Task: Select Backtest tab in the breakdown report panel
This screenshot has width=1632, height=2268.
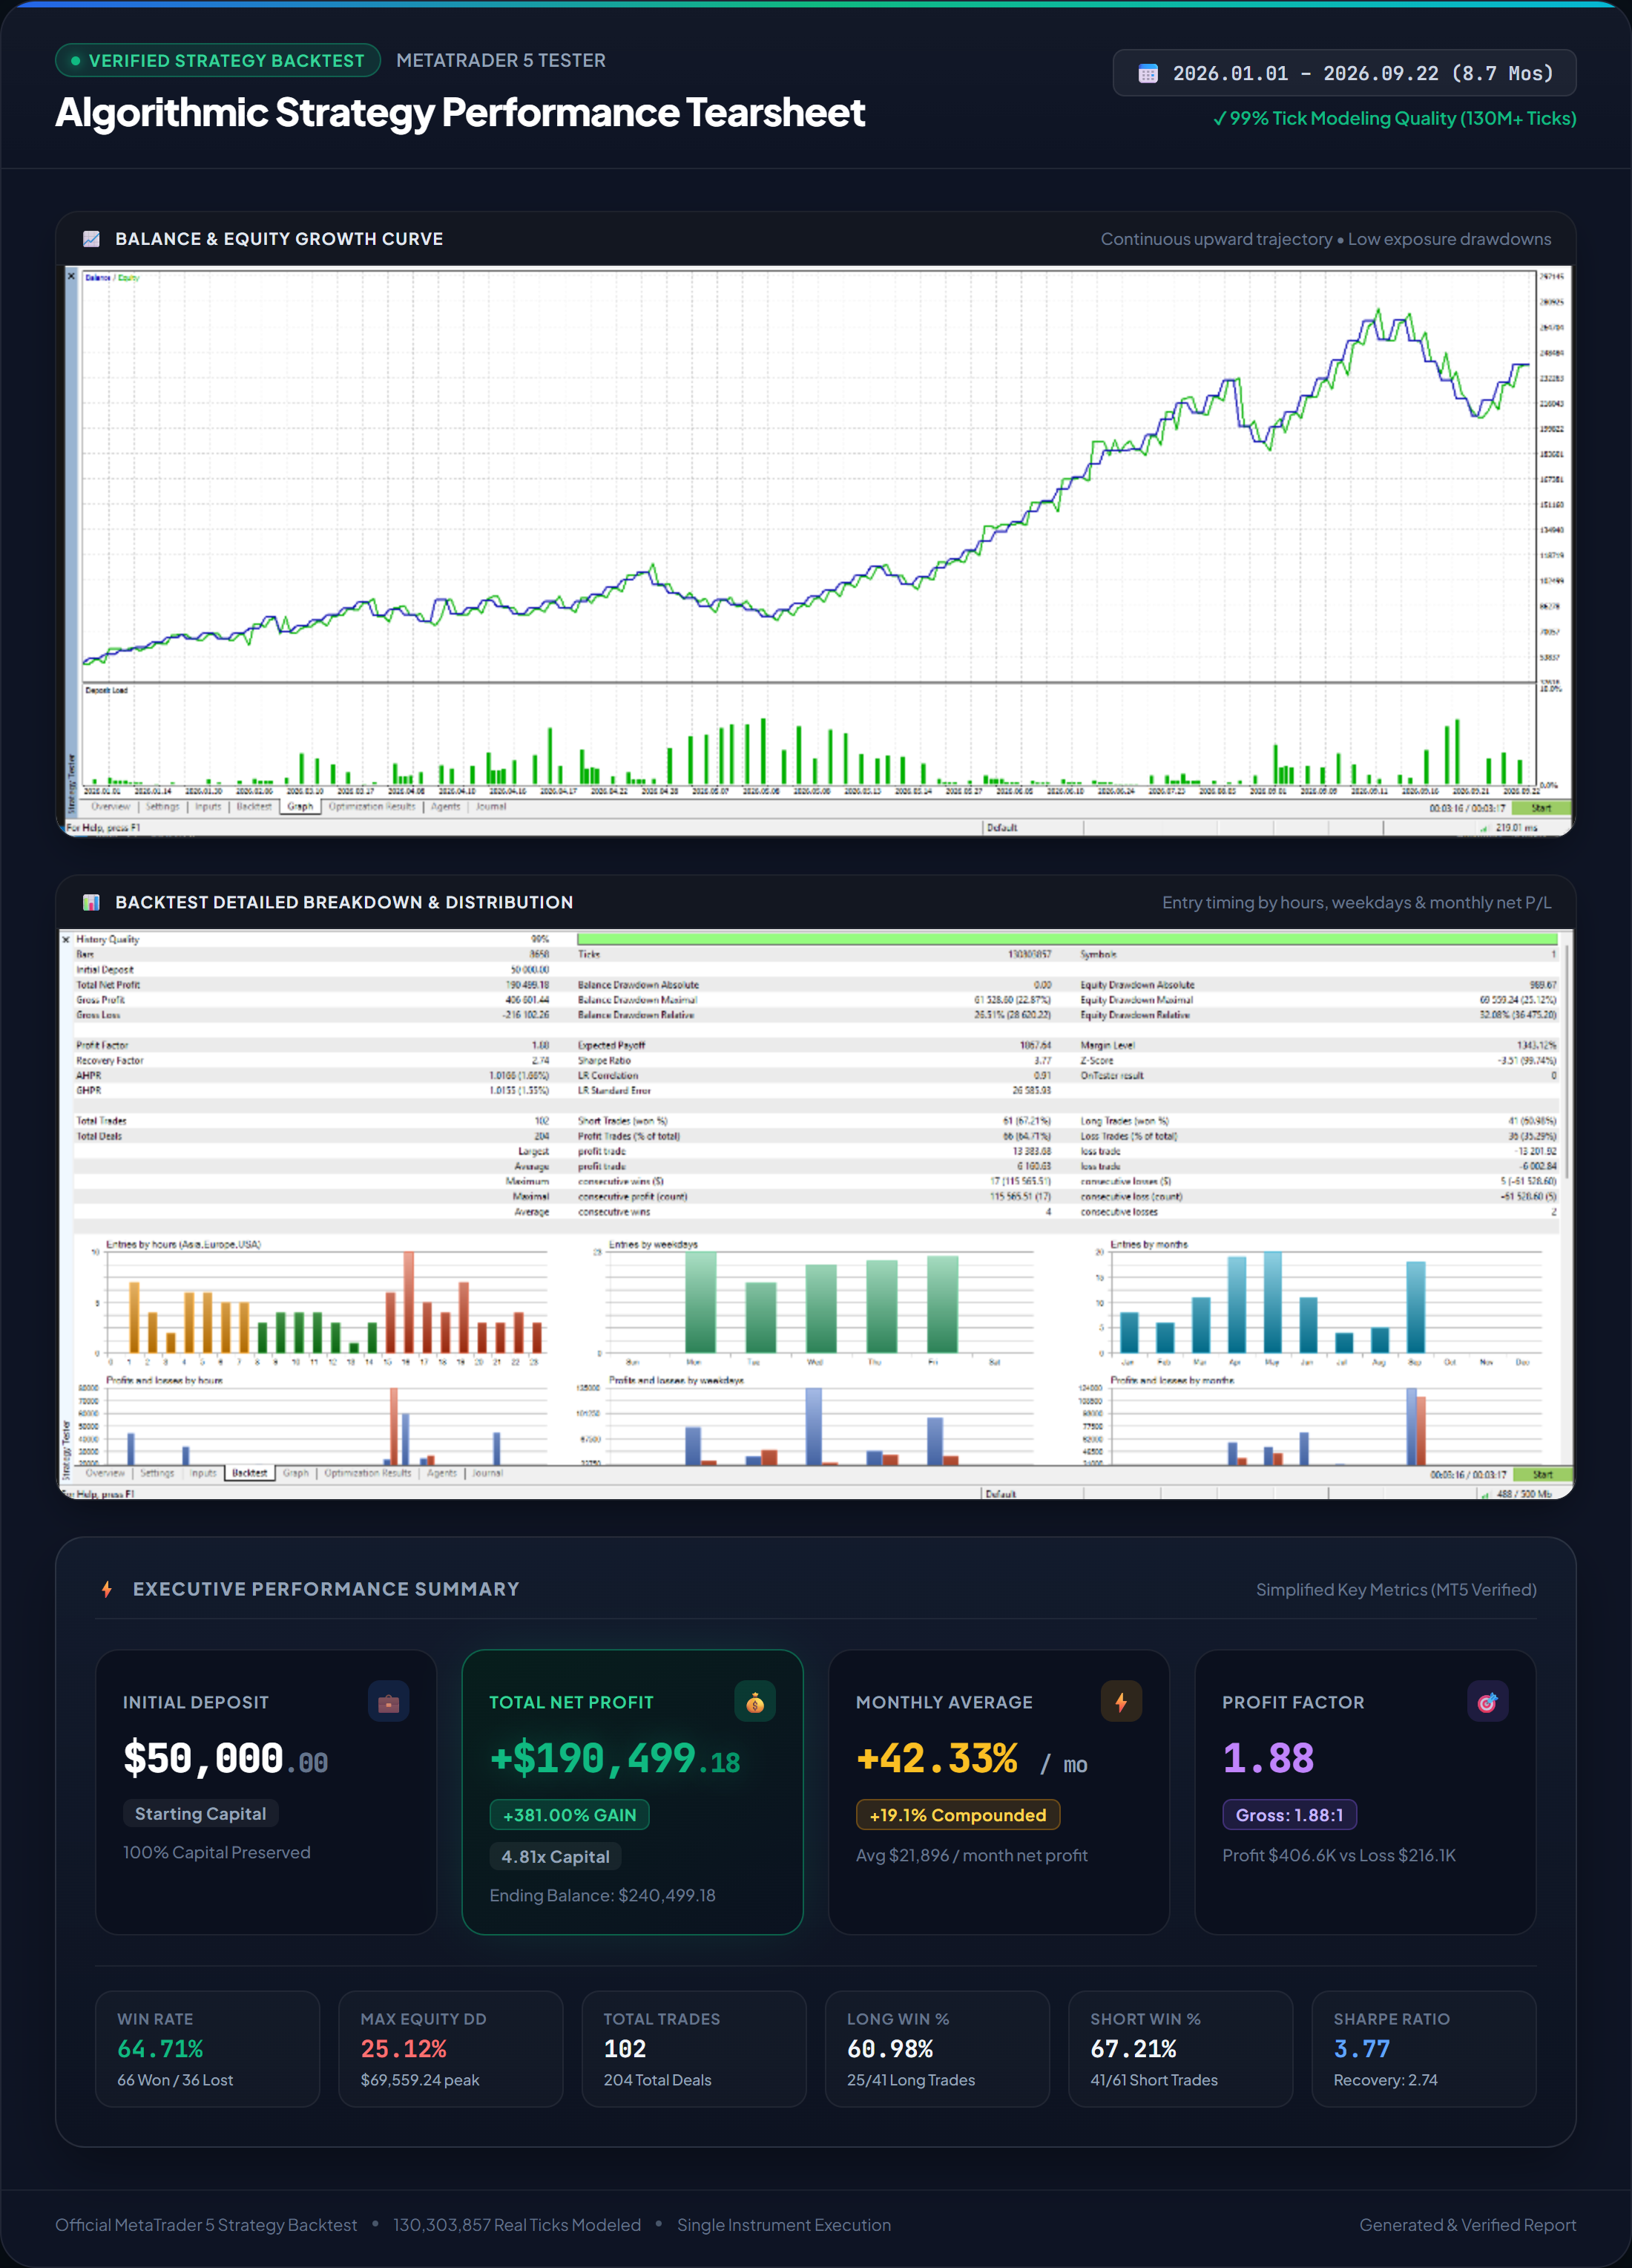Action: tap(250, 1473)
